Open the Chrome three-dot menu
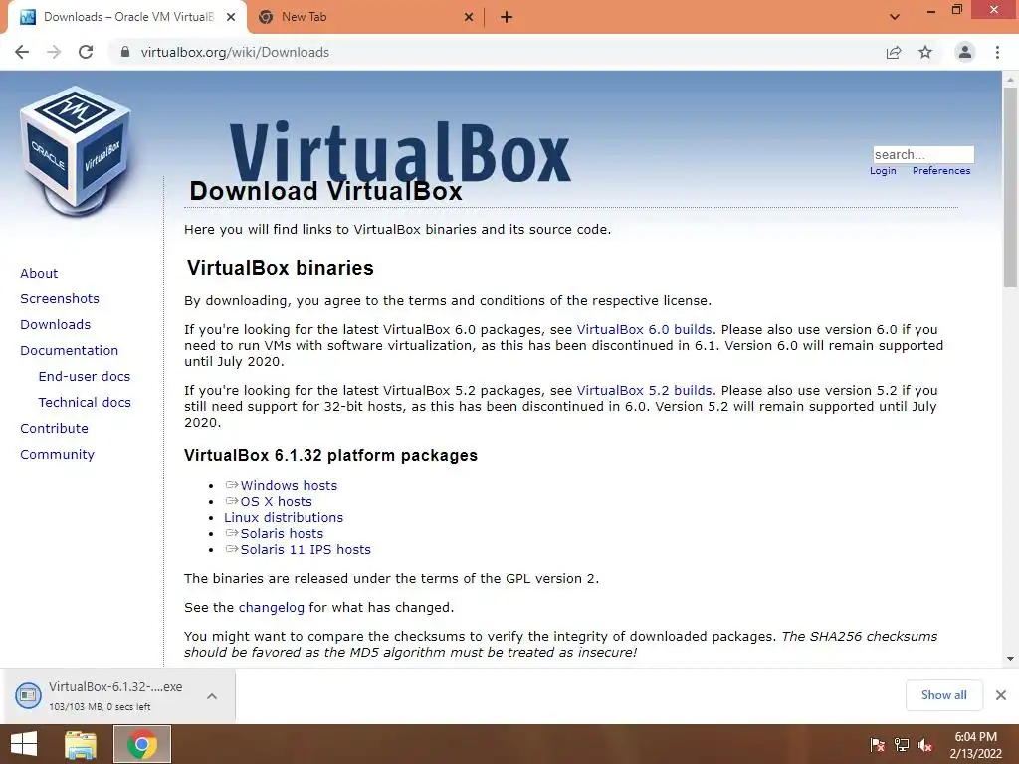1019x764 pixels. [x=997, y=52]
